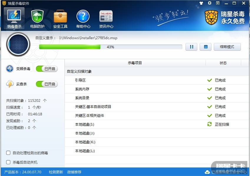The width and height of the screenshot is (250, 176).
Task: Select the 引导区 scan item
Action: [x=157, y=80]
